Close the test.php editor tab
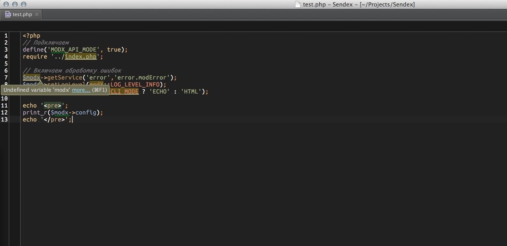The image size is (507, 246). (37, 14)
